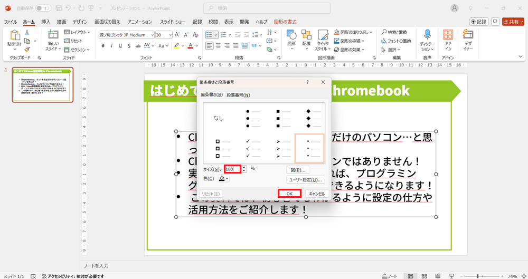Switch to the design (デザイン) tab
528x279 pixels.
click(80, 22)
